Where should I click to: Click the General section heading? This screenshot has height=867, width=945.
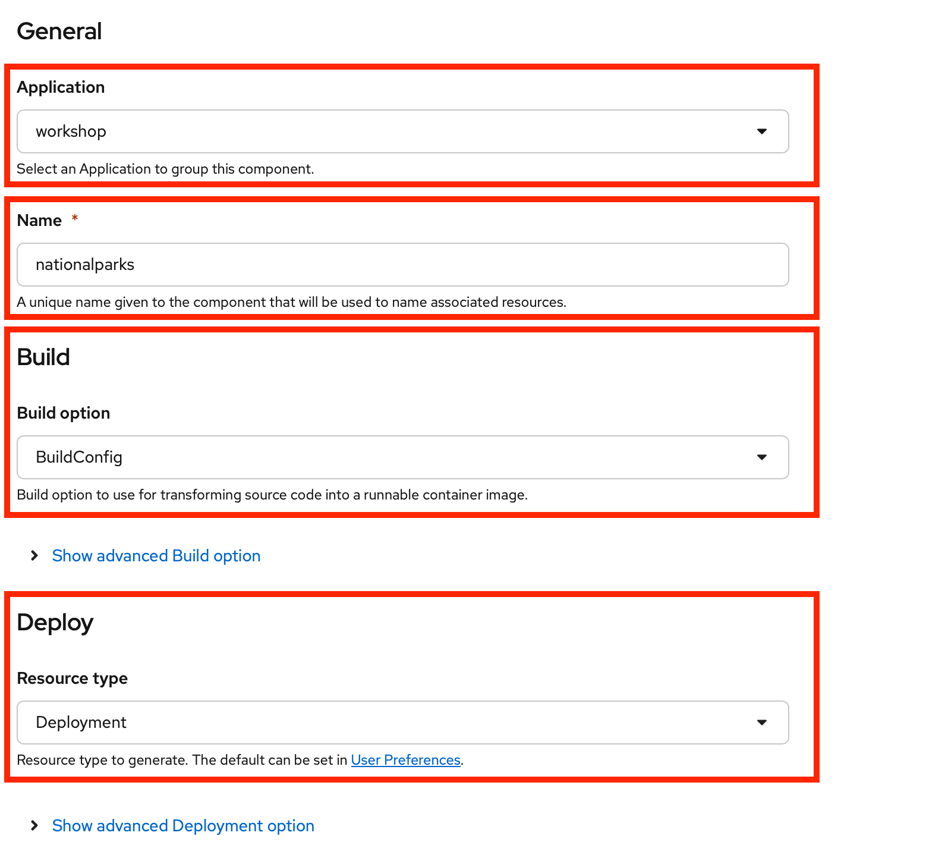coord(59,31)
